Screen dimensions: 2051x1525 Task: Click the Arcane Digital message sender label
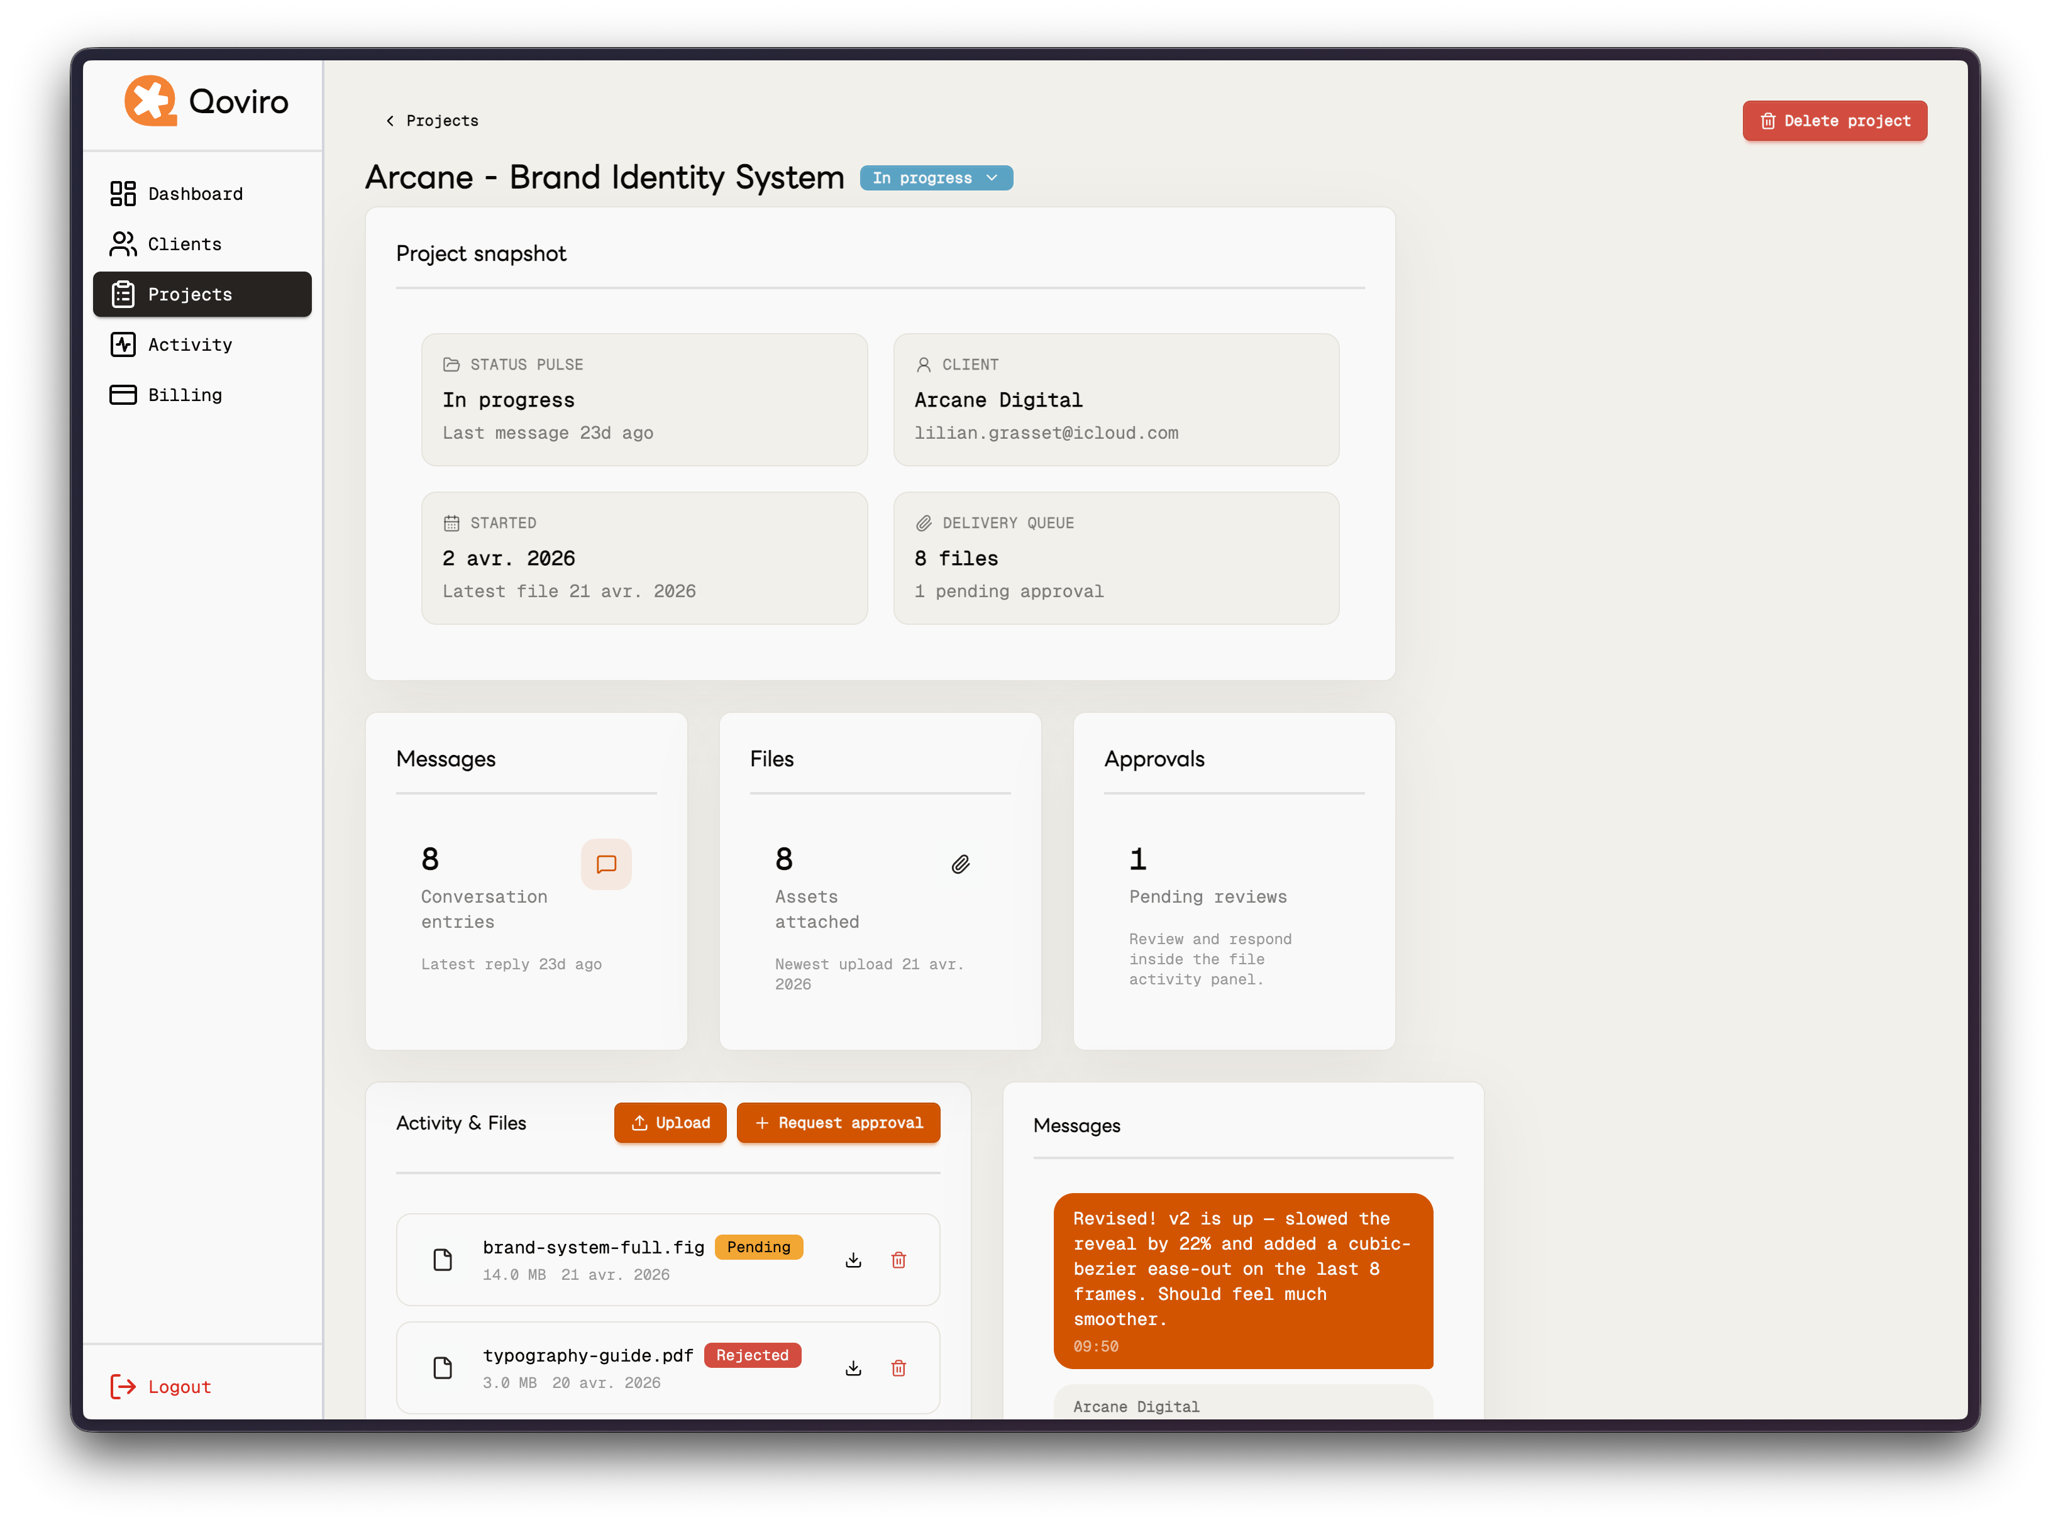tap(1137, 1407)
